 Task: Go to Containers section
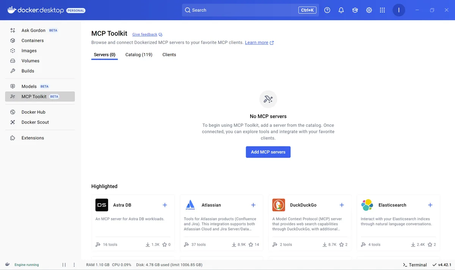click(x=40, y=41)
